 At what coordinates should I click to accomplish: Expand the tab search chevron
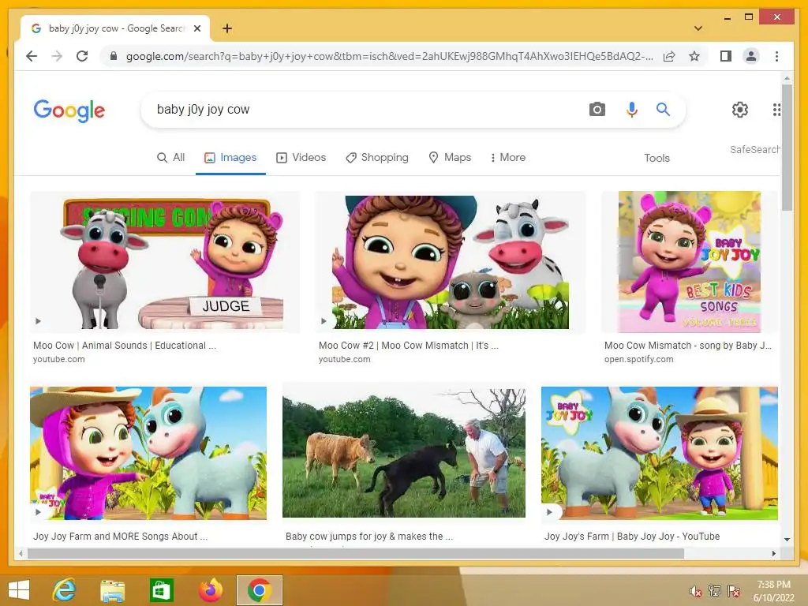(x=698, y=28)
